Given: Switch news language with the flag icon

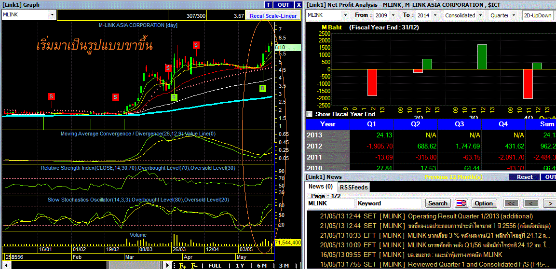Looking at the screenshot, I should pos(461,203).
